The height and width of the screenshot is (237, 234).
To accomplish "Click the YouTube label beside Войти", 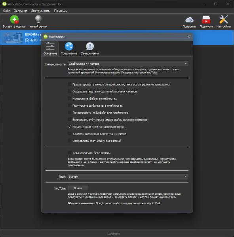I will pyautogui.click(x=60, y=188).
